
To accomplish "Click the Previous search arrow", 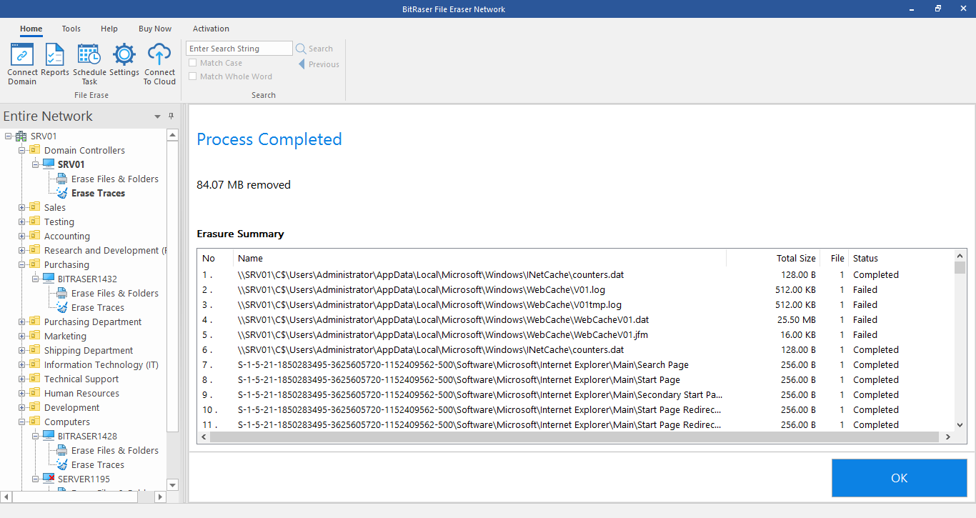I will click(319, 64).
